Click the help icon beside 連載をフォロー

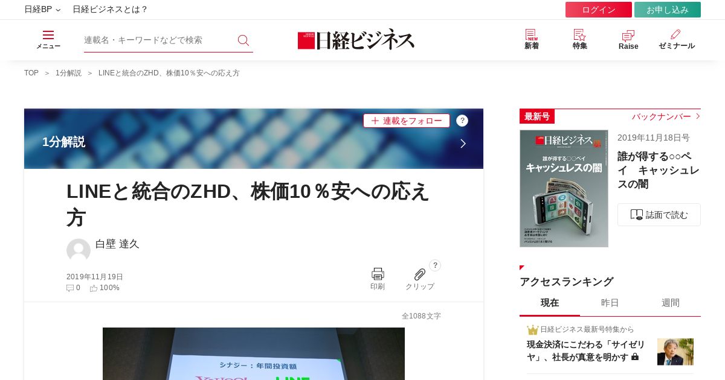(462, 121)
